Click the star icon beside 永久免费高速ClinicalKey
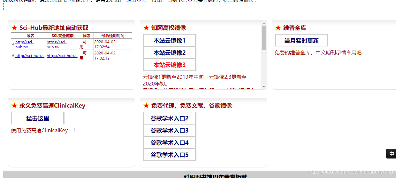The height and width of the screenshot is (178, 396). 14,106
